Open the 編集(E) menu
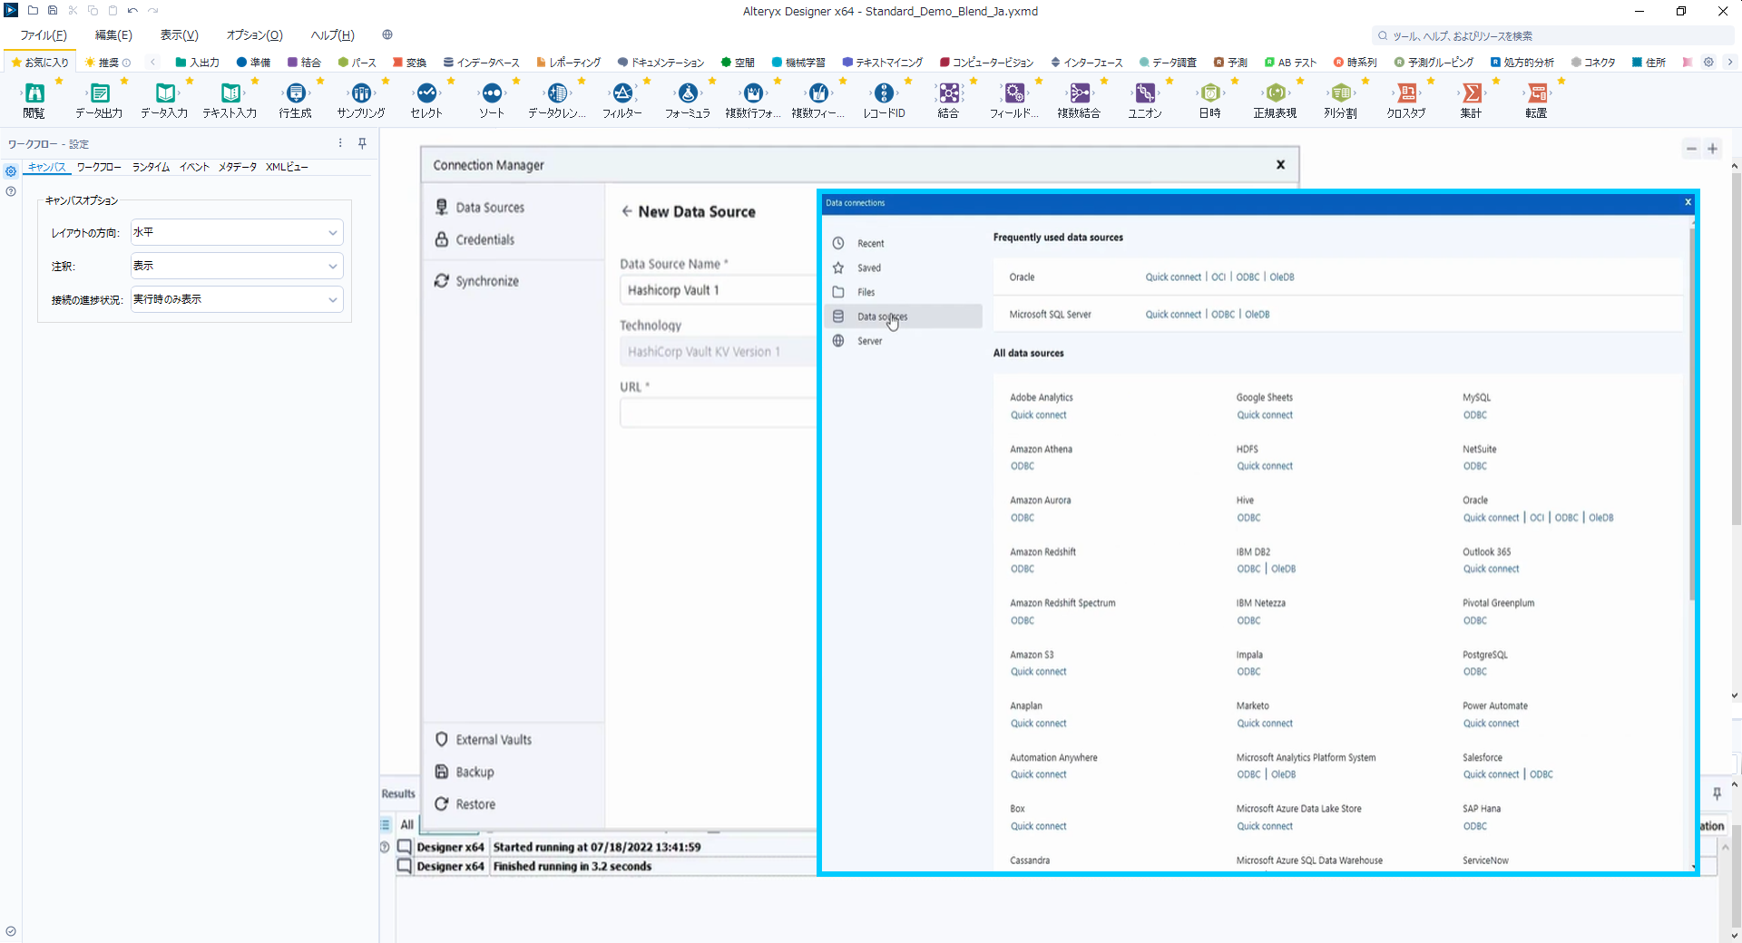The height and width of the screenshot is (943, 1742). pos(113,35)
